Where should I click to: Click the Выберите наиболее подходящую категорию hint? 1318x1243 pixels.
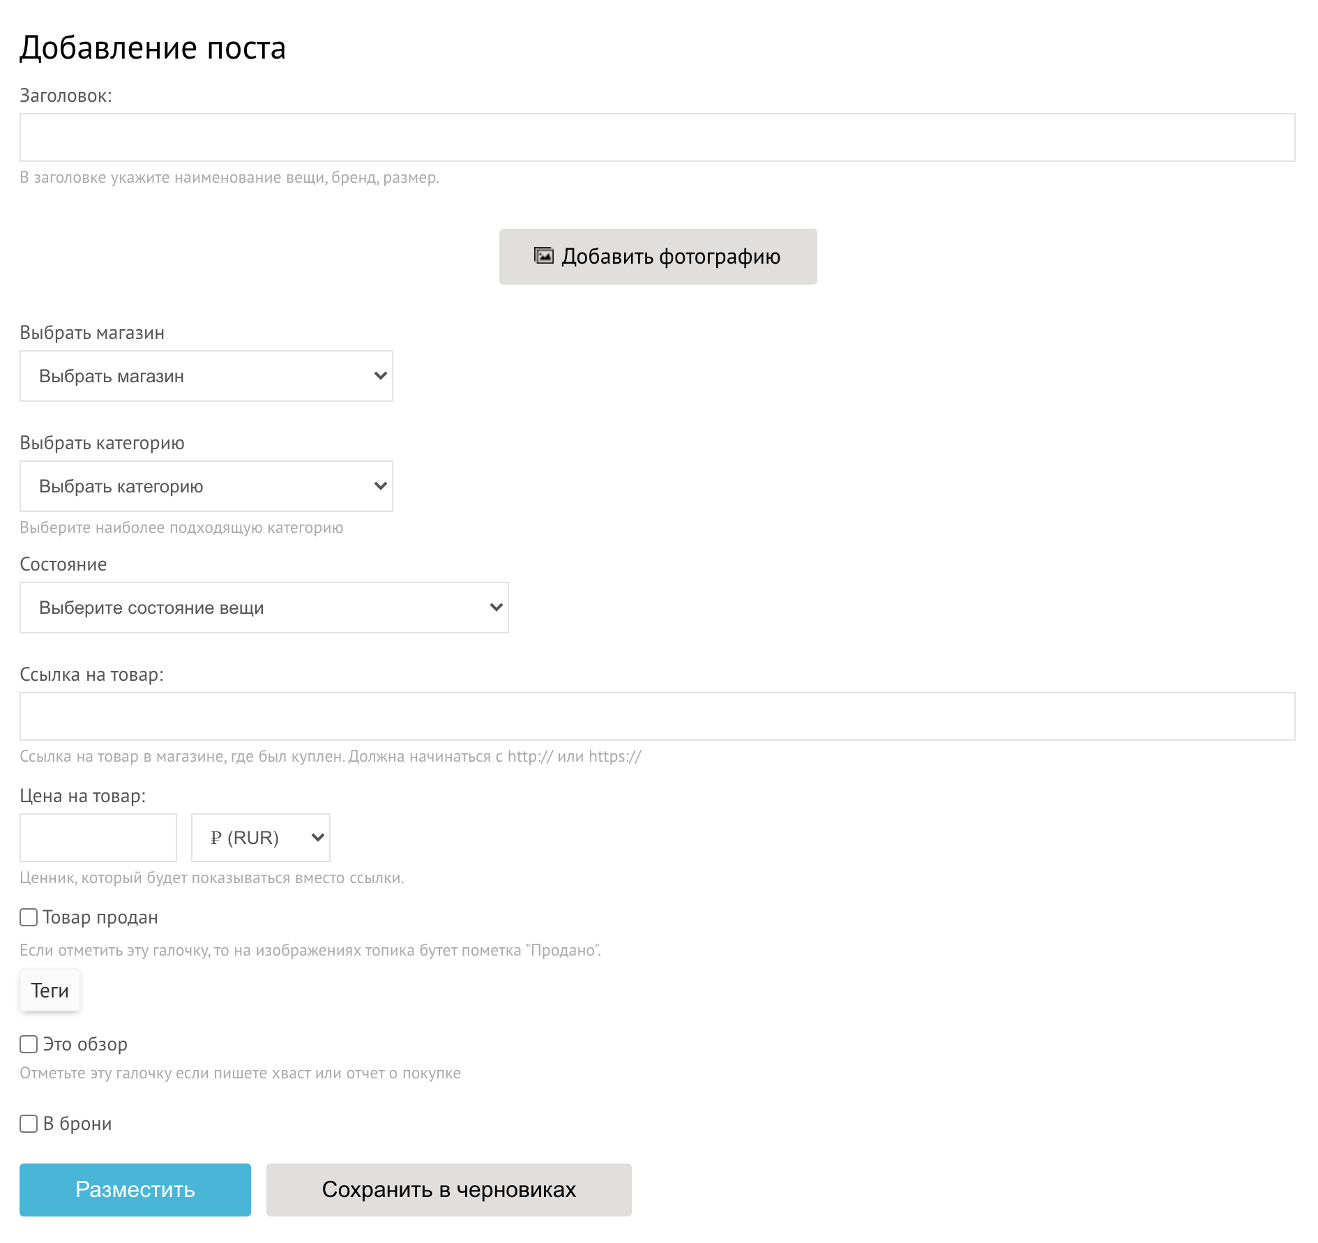tap(181, 528)
